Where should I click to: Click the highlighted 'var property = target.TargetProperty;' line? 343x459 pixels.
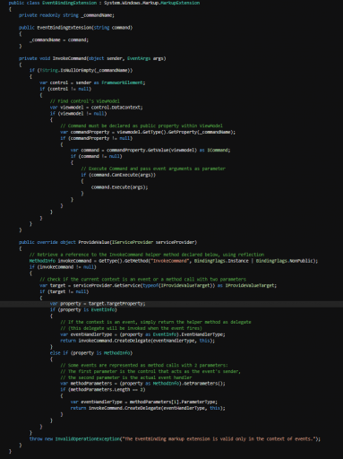(x=98, y=304)
